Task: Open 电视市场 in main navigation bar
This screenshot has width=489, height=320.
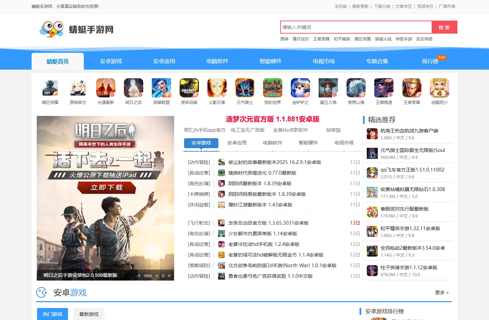Action: pyautogui.click(x=324, y=61)
